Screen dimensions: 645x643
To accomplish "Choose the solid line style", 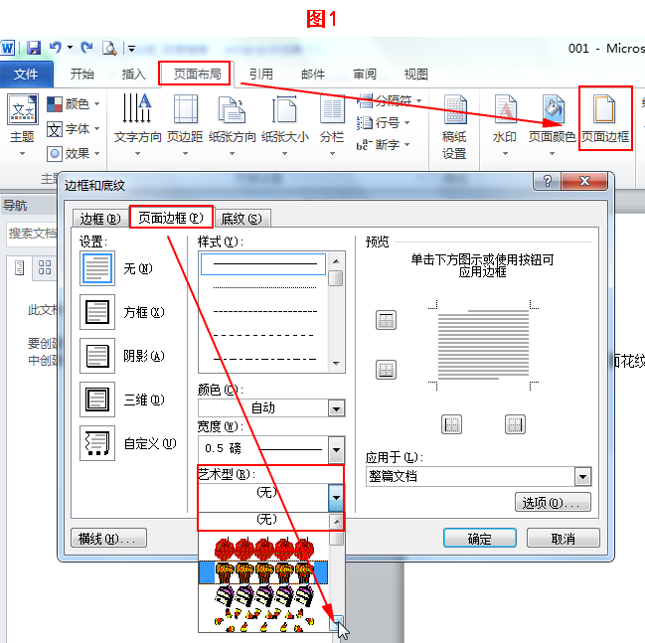I will pos(263,263).
